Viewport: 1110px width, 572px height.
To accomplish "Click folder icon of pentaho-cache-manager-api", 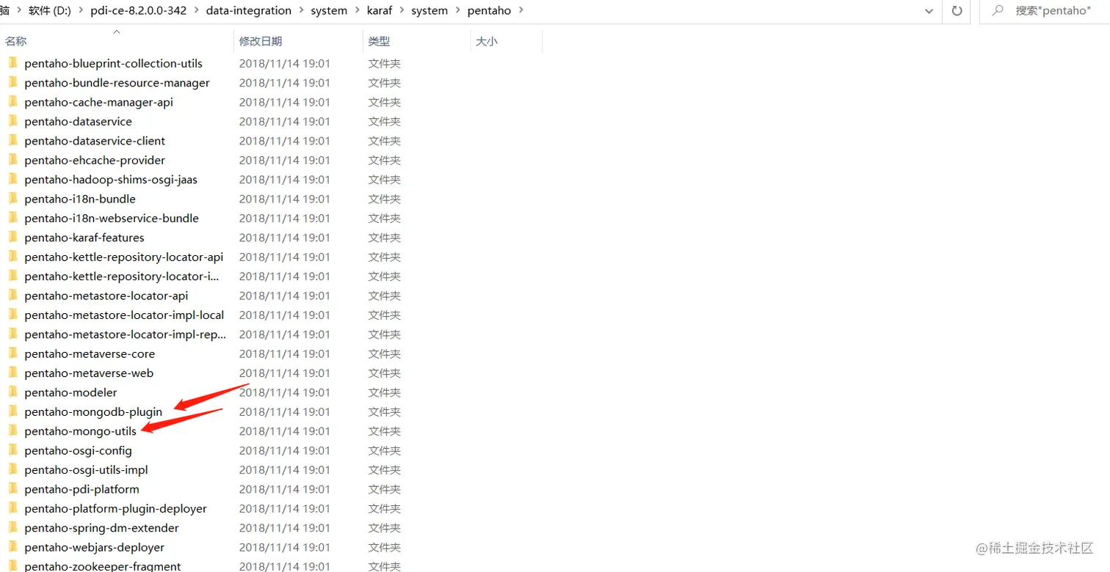I will click(x=12, y=102).
